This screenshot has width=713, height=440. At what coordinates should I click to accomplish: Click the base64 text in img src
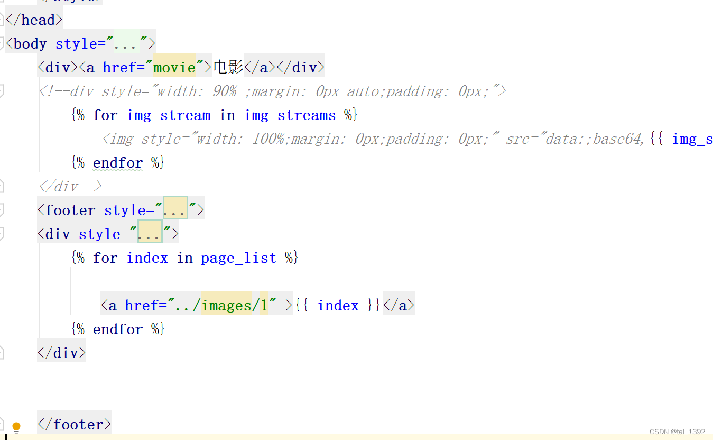coord(617,139)
